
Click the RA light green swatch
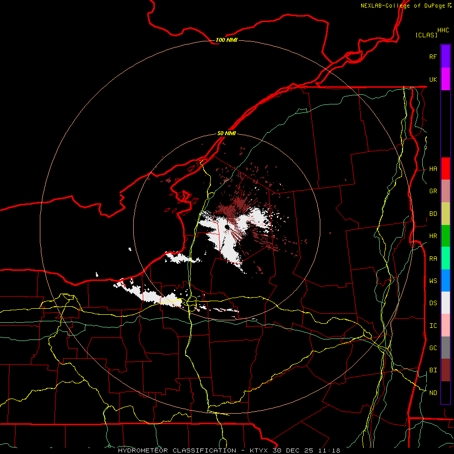pos(445,258)
